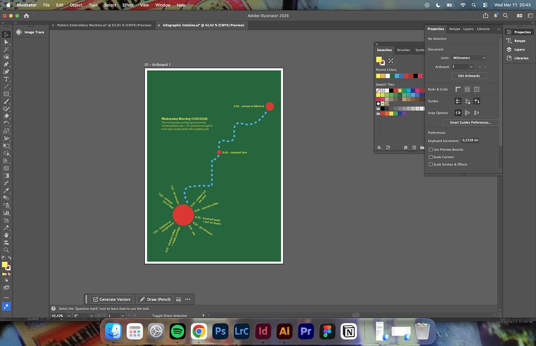Check the Scale Corners option

[x=431, y=157]
